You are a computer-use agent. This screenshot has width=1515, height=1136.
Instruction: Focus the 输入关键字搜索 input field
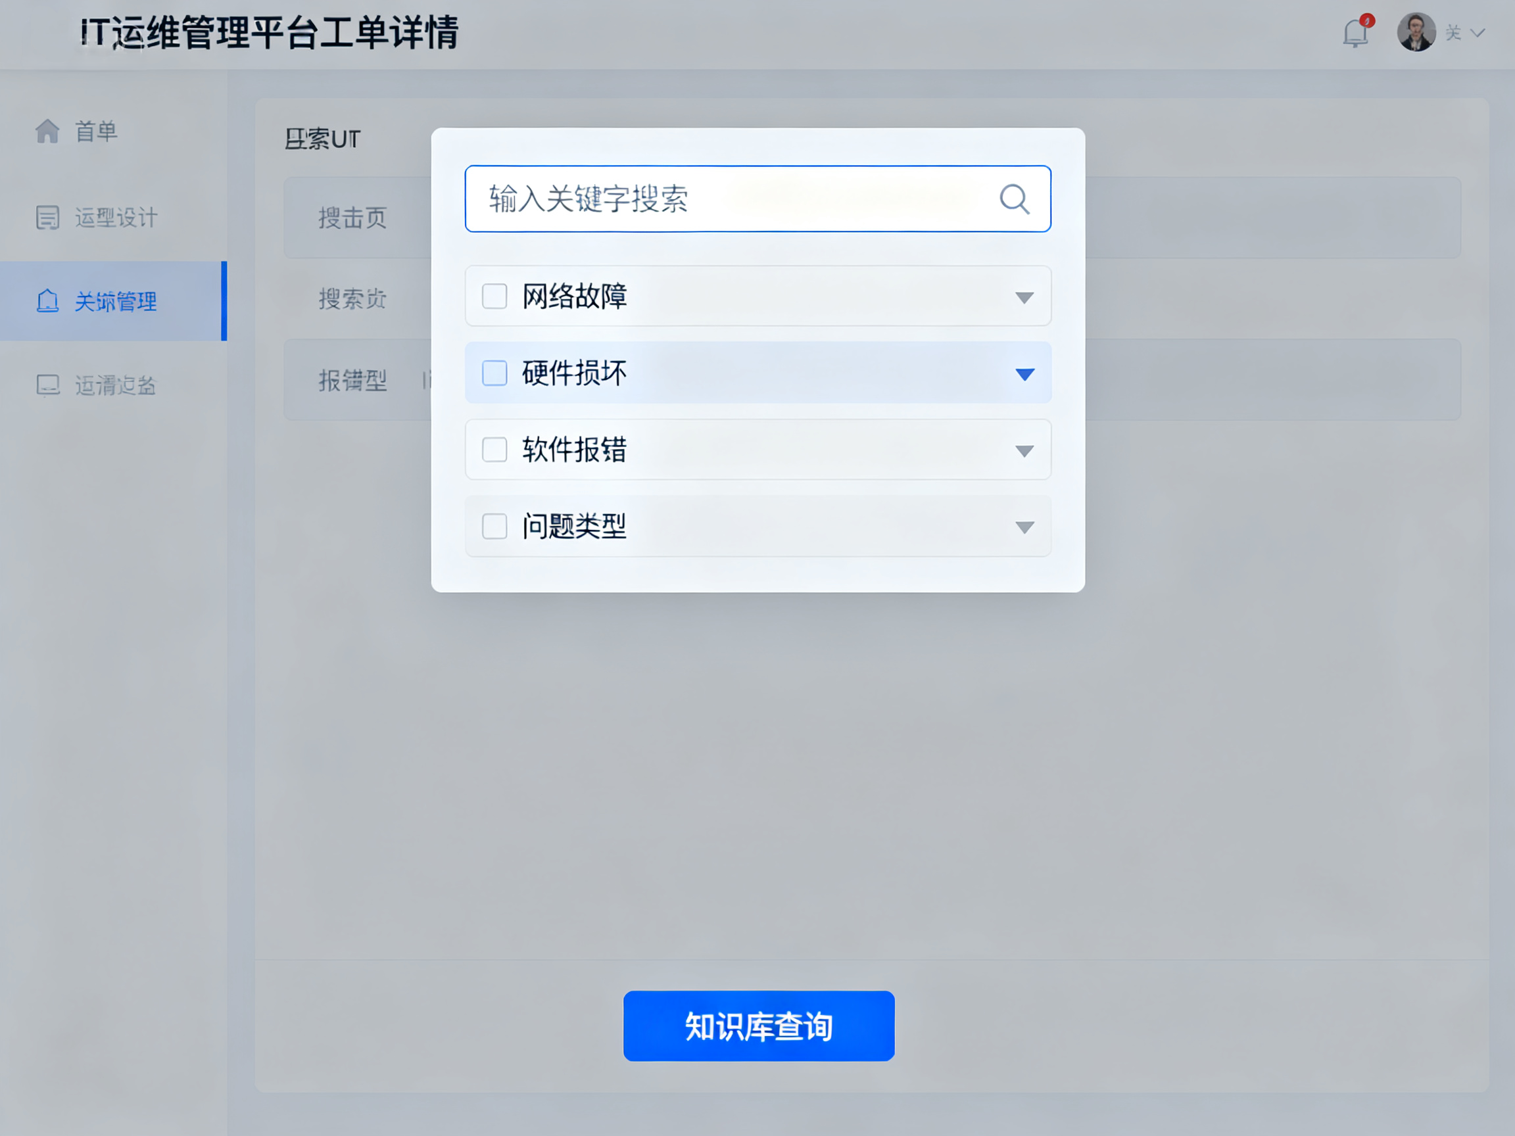click(x=726, y=199)
